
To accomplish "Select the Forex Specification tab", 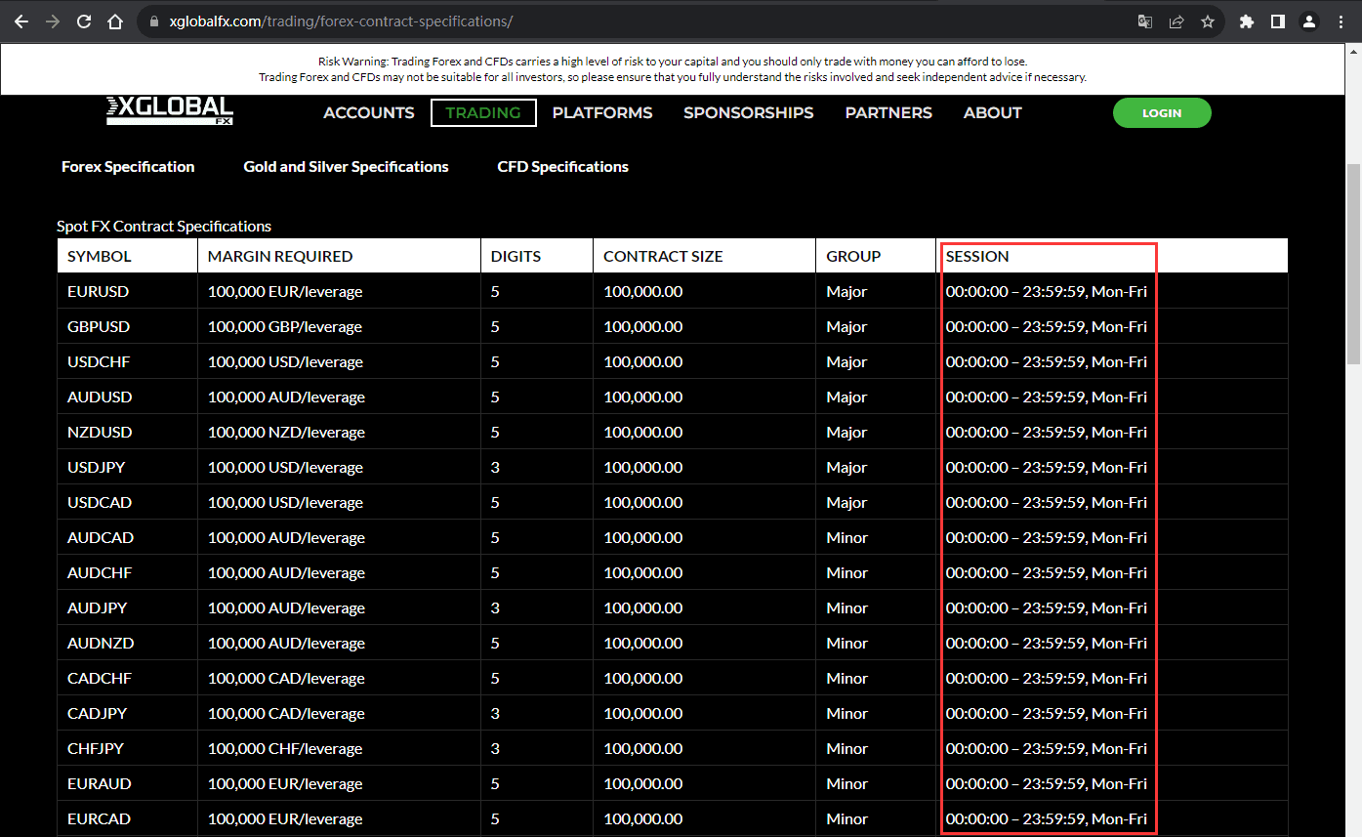I will point(128,167).
